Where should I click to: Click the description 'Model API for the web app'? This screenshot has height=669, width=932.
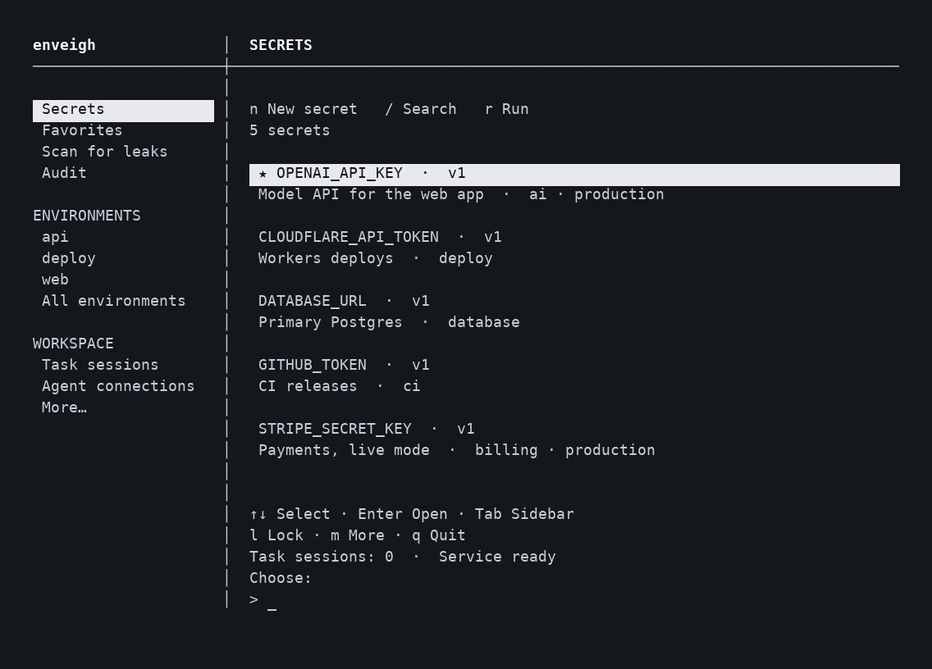(x=371, y=195)
